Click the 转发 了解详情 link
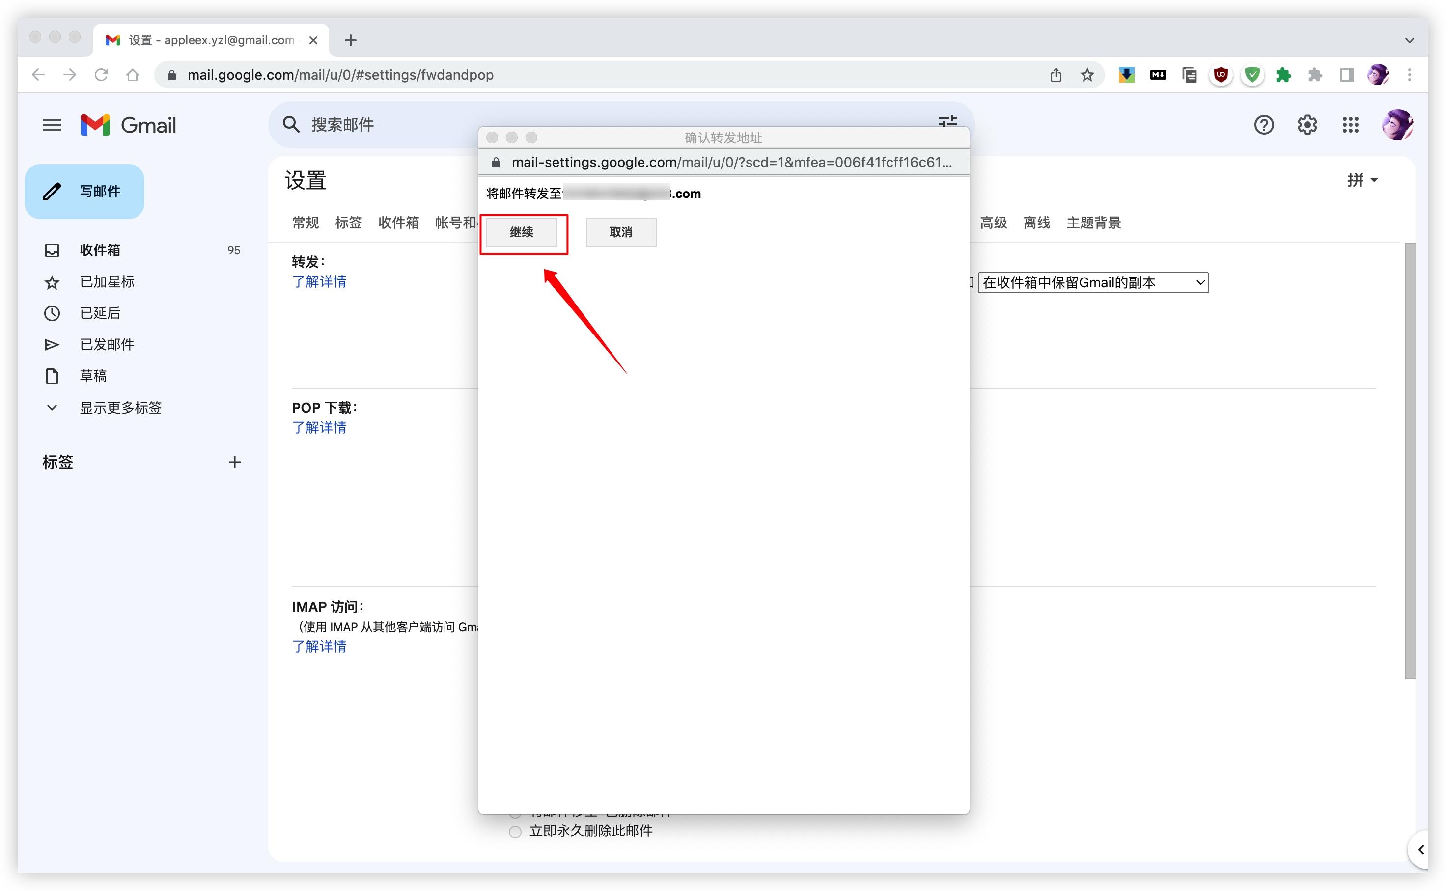The height and width of the screenshot is (891, 1446). 318,282
